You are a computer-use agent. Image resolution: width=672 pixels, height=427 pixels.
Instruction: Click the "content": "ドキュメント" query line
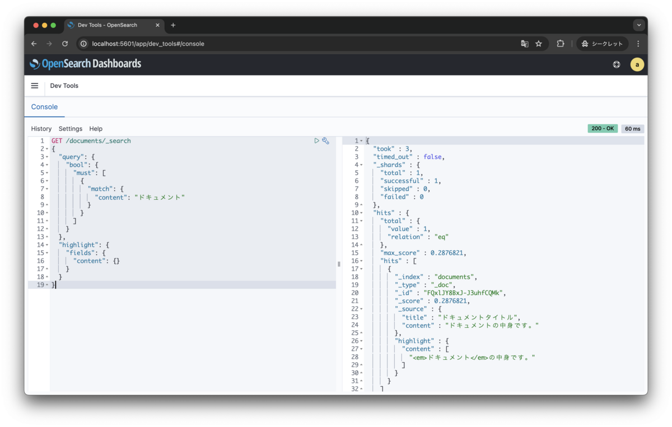pos(139,198)
